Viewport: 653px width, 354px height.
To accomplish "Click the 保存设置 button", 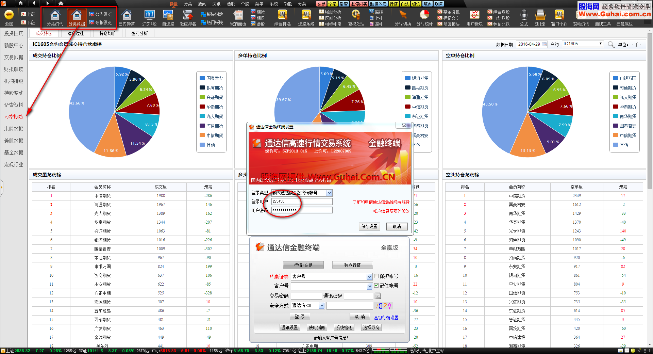I will 369,226.
